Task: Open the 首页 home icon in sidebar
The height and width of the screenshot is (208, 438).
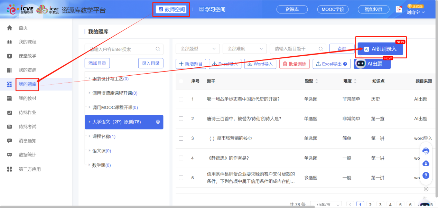Action: pos(10,28)
